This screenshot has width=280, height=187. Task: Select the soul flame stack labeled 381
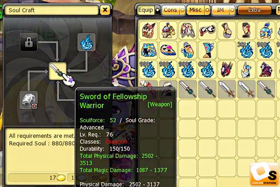click(x=246, y=50)
